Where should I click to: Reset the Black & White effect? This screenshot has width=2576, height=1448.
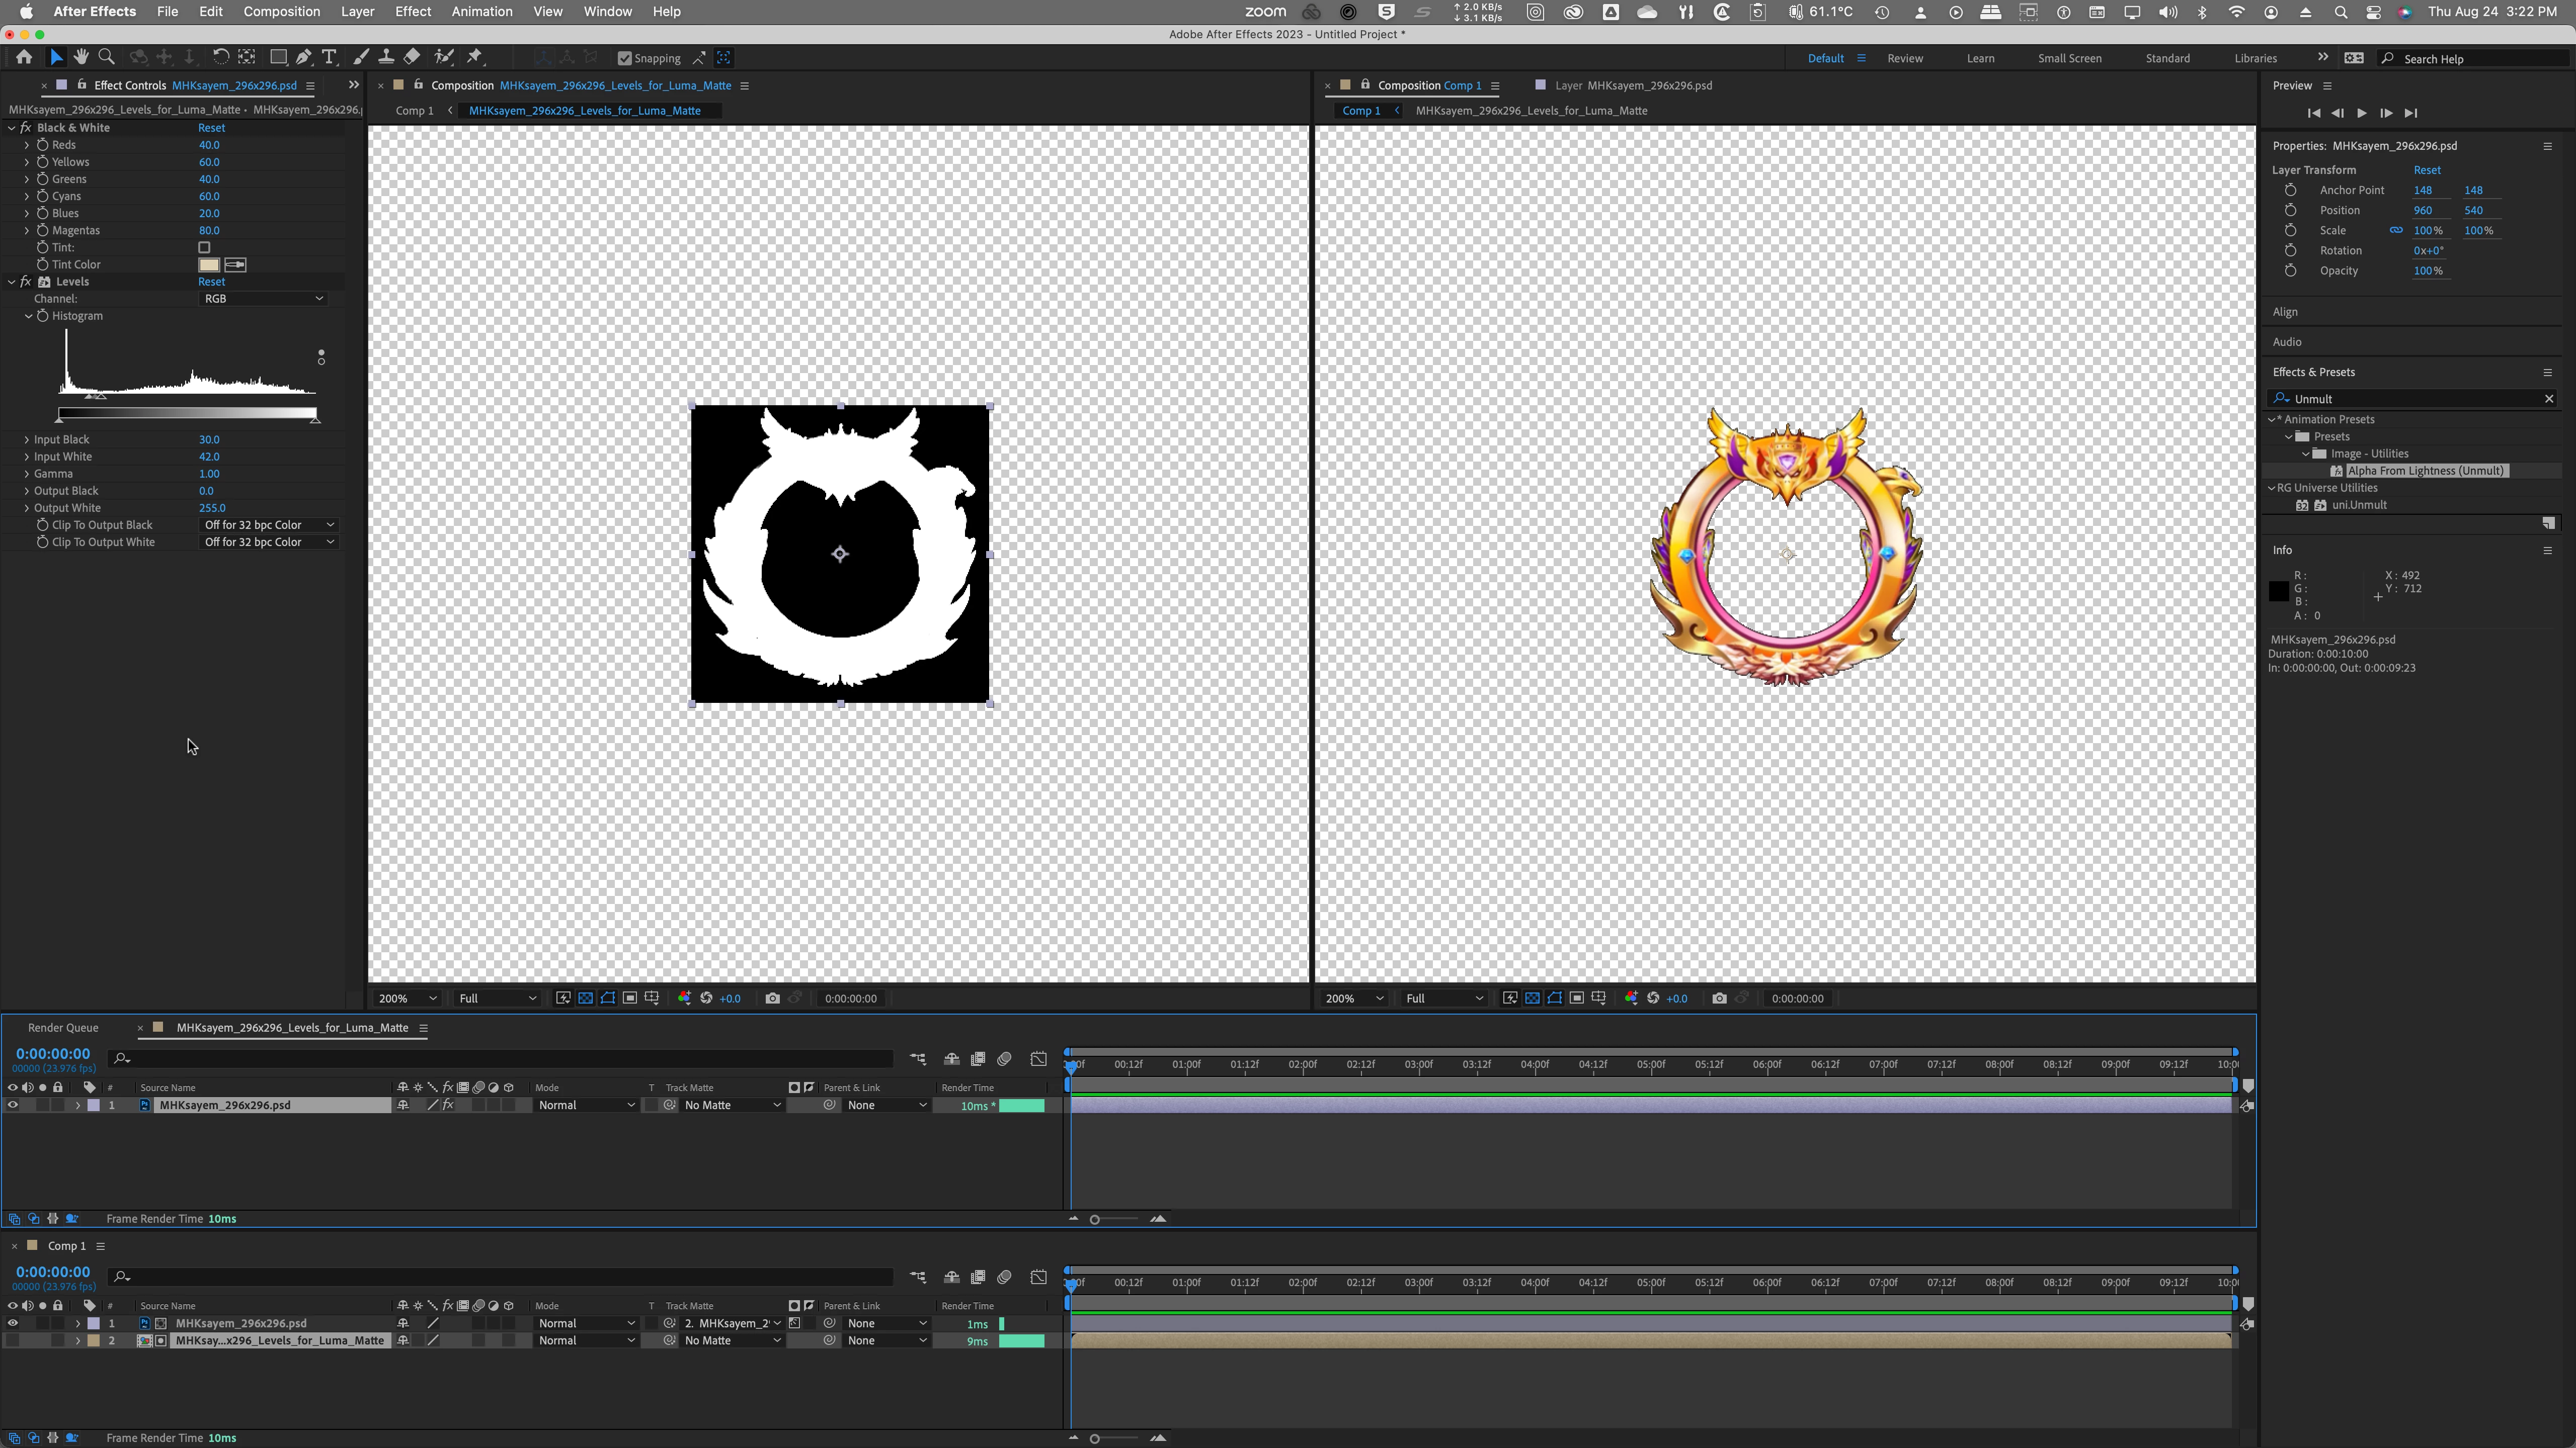211,128
